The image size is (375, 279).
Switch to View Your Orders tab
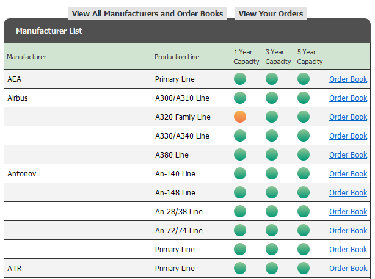[x=271, y=13]
